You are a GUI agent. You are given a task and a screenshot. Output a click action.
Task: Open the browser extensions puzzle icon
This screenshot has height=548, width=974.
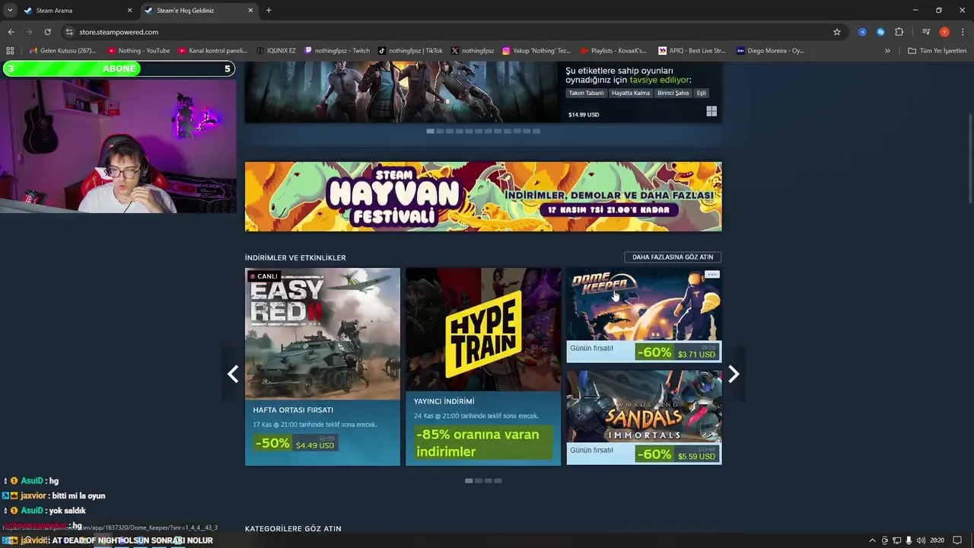pos(899,32)
